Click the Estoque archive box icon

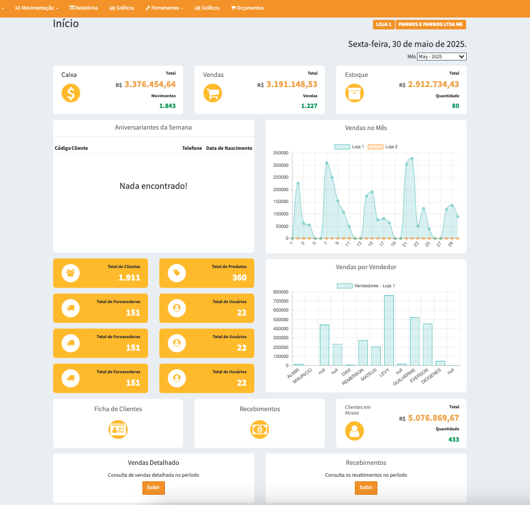click(x=354, y=93)
